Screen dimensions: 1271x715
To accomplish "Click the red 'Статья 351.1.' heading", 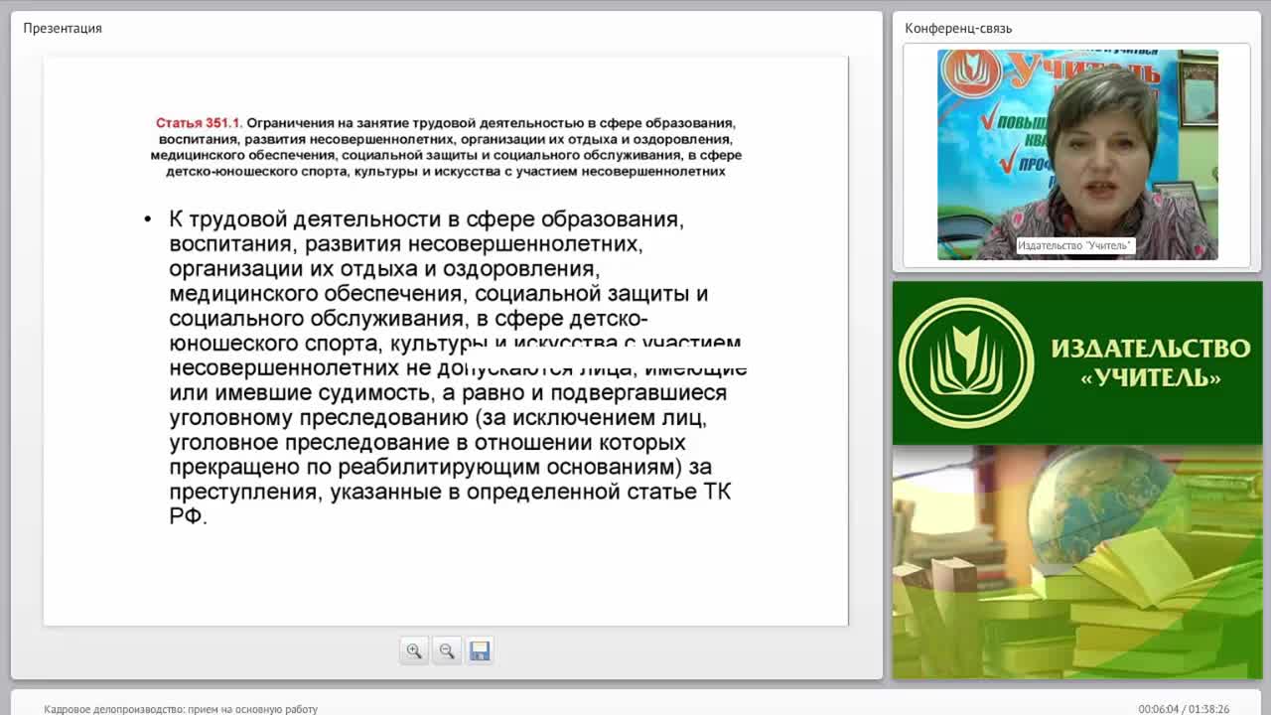I will (199, 123).
